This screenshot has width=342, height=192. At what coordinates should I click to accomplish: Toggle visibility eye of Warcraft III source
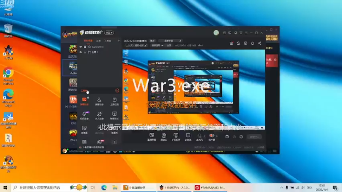pyautogui.click(x=81, y=47)
